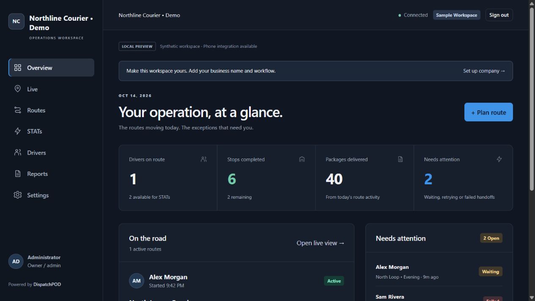The height and width of the screenshot is (301, 535).
Task: Click the LOCAL PREVIEW tag
Action: point(137,47)
